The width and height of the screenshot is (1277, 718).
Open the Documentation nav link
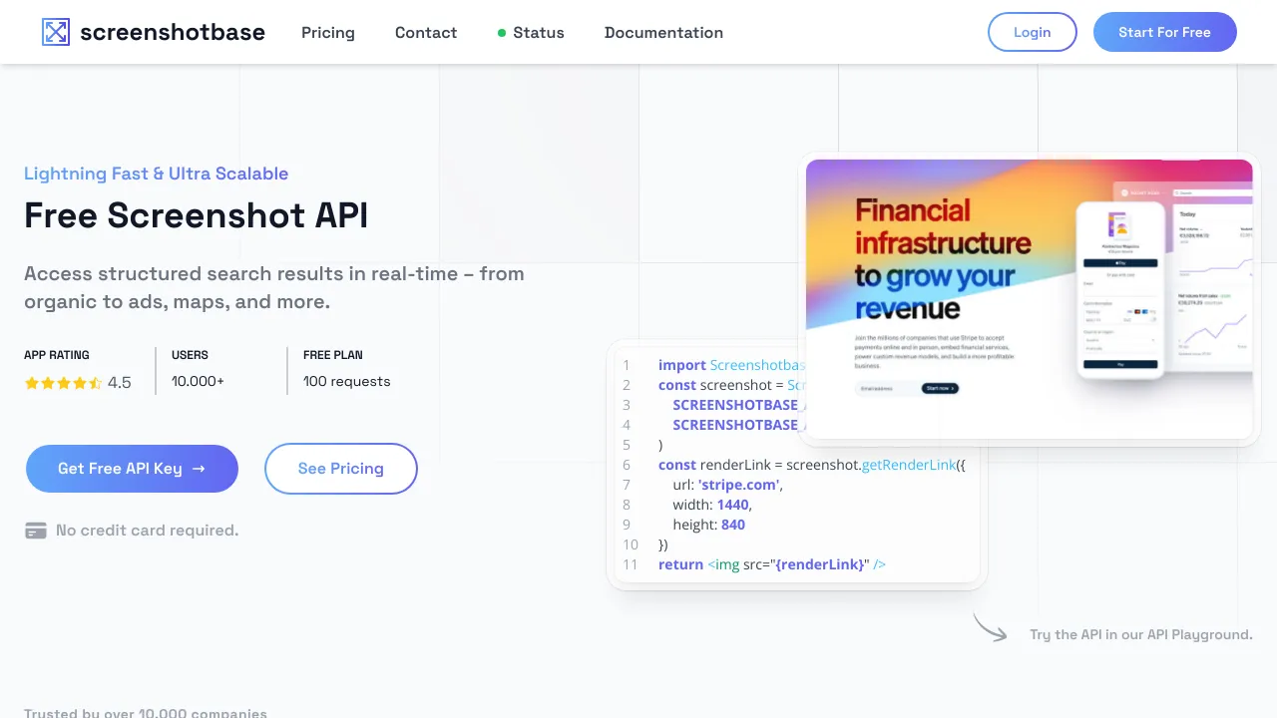663,32
